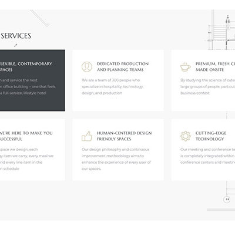Click the We're Here to Make You Successful heading
This screenshot has height=229, width=235.
[26, 136]
